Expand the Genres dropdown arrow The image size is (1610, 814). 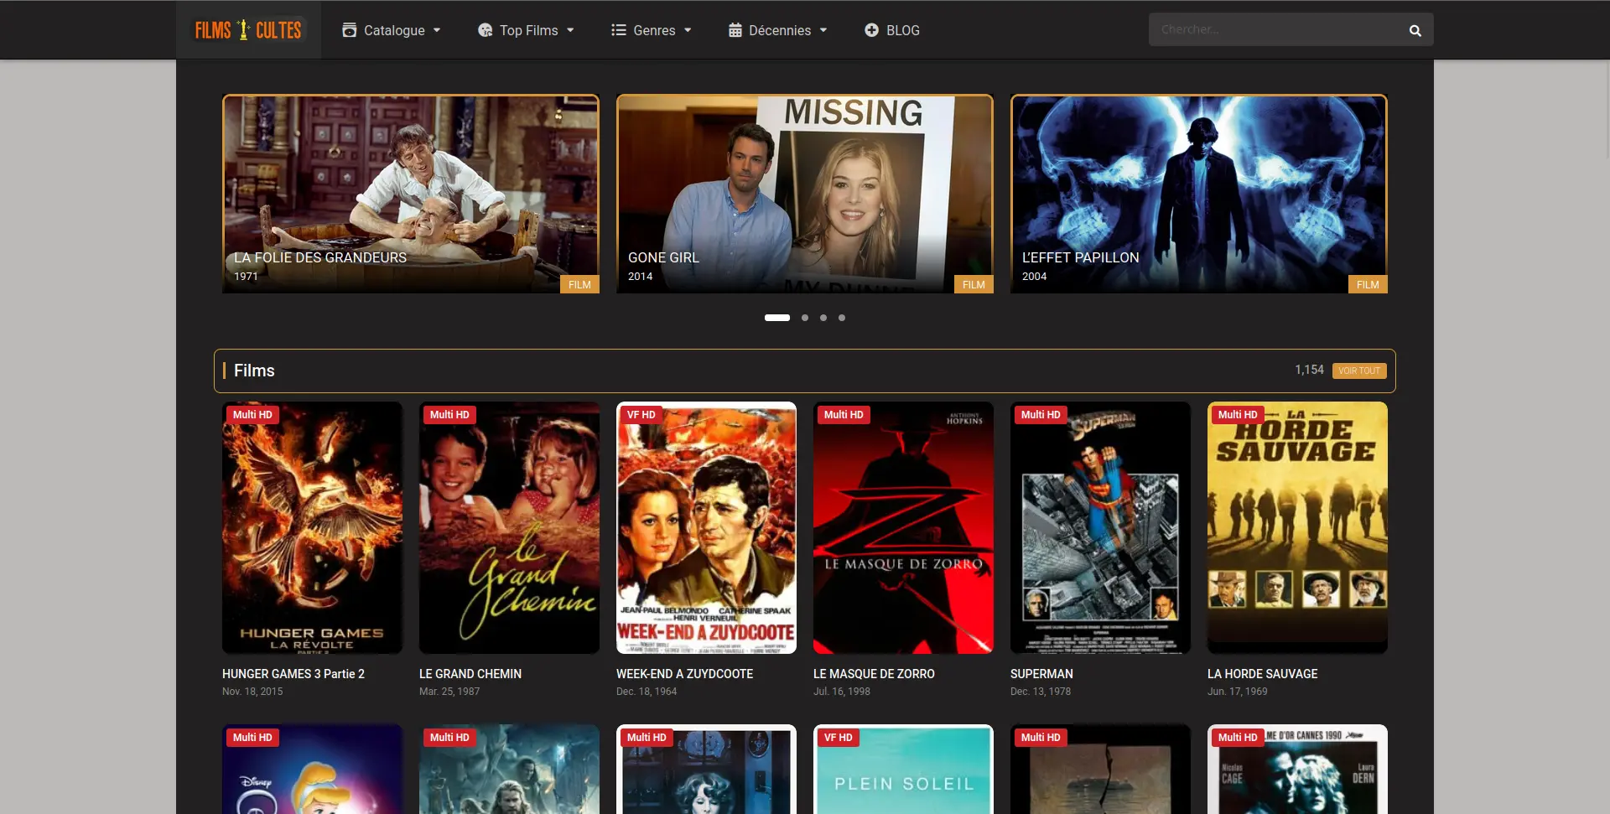pos(688,30)
